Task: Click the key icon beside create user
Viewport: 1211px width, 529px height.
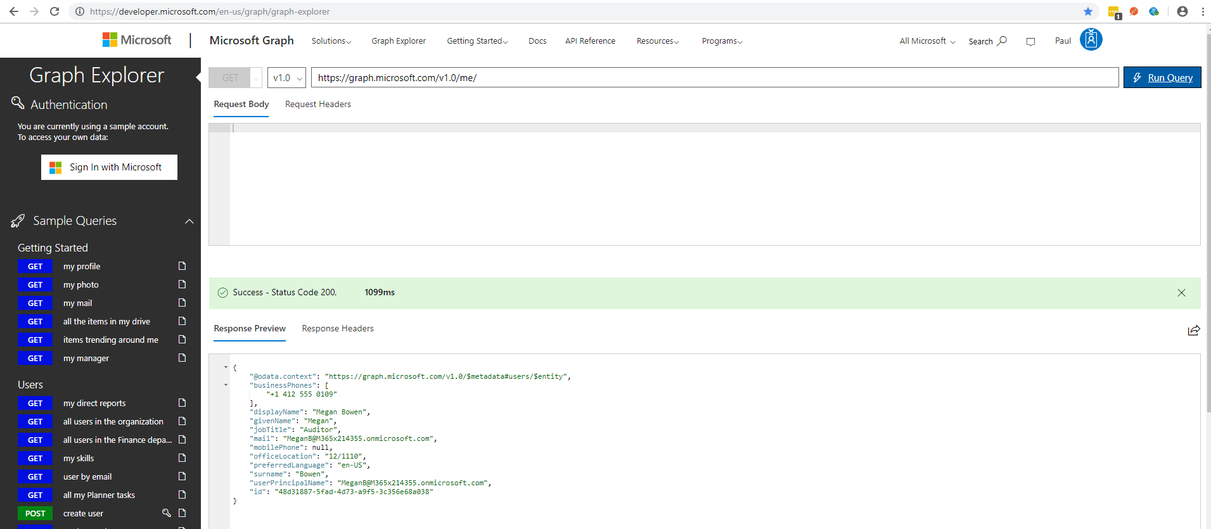Action: point(167,513)
